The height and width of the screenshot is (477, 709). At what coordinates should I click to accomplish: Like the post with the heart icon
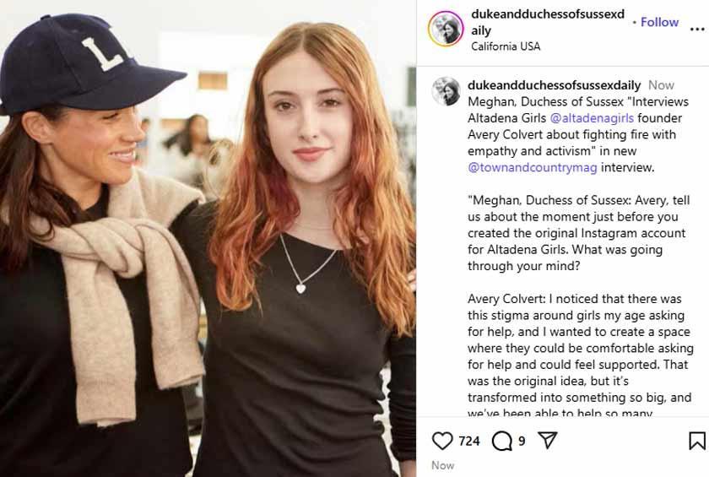[442, 441]
